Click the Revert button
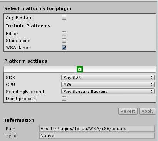Screen dimensions: 158x141 point(128,111)
